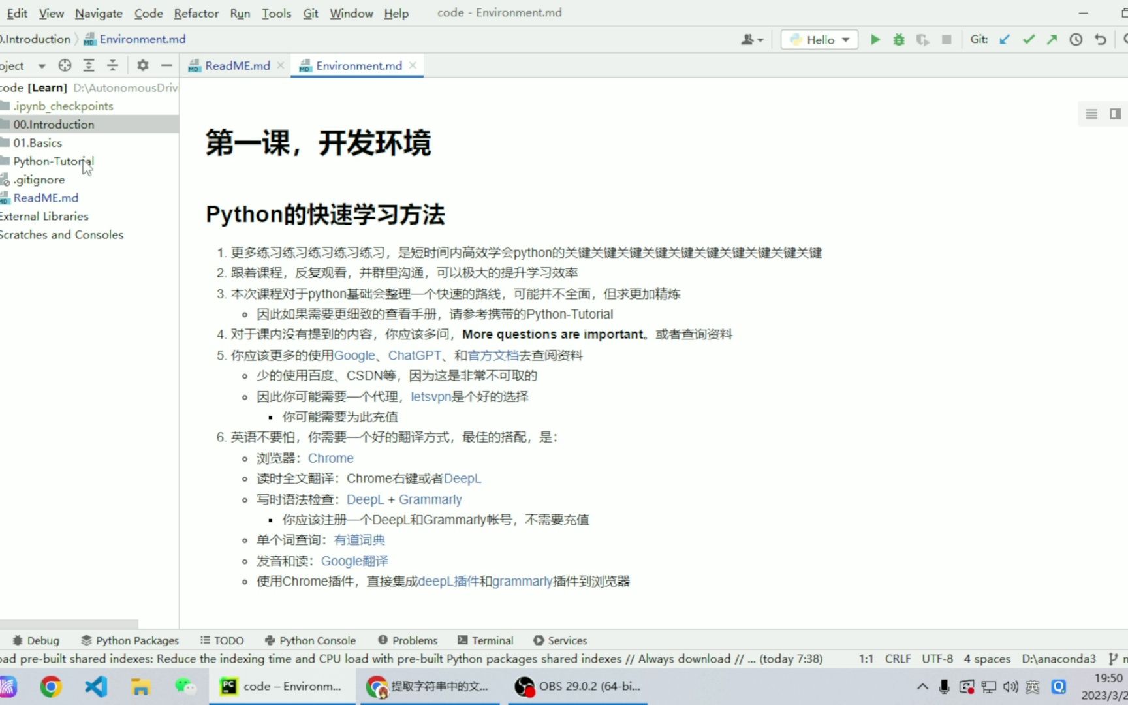Open the Navigate menu
1128x705 pixels.
[x=99, y=13]
